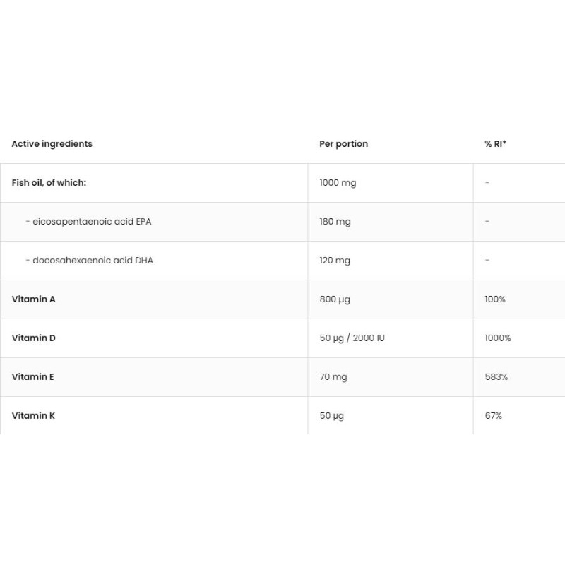Click the 100% RI value for Vitamin A
The image size is (565, 565).
(495, 299)
